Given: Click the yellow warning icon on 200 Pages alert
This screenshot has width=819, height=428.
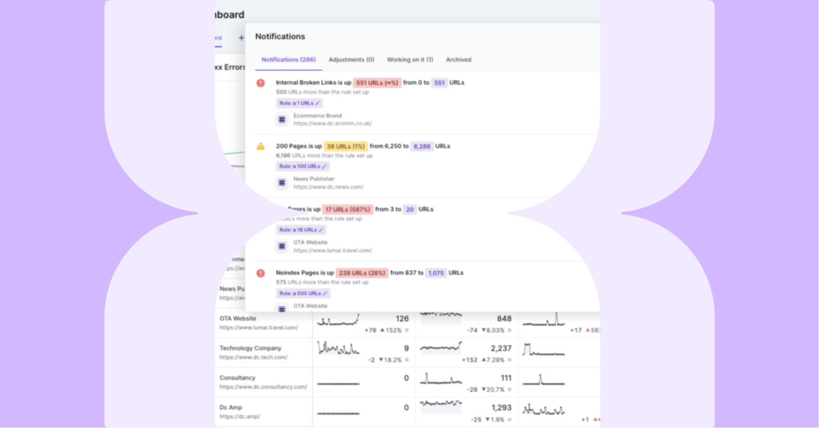Looking at the screenshot, I should pyautogui.click(x=261, y=146).
